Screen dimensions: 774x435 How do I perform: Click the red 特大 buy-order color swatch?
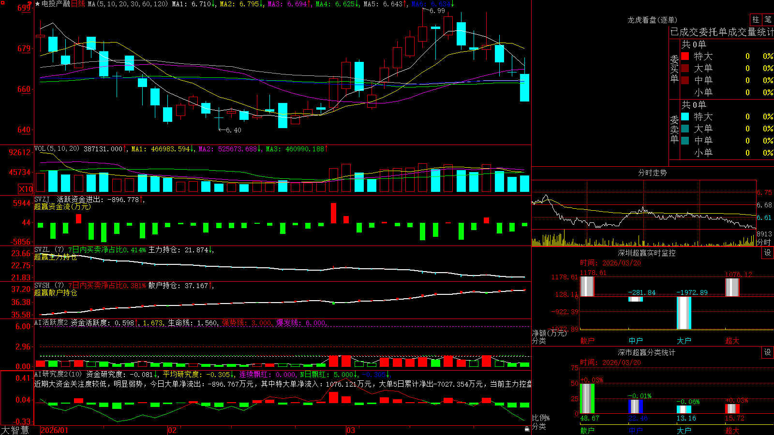pyautogui.click(x=685, y=56)
